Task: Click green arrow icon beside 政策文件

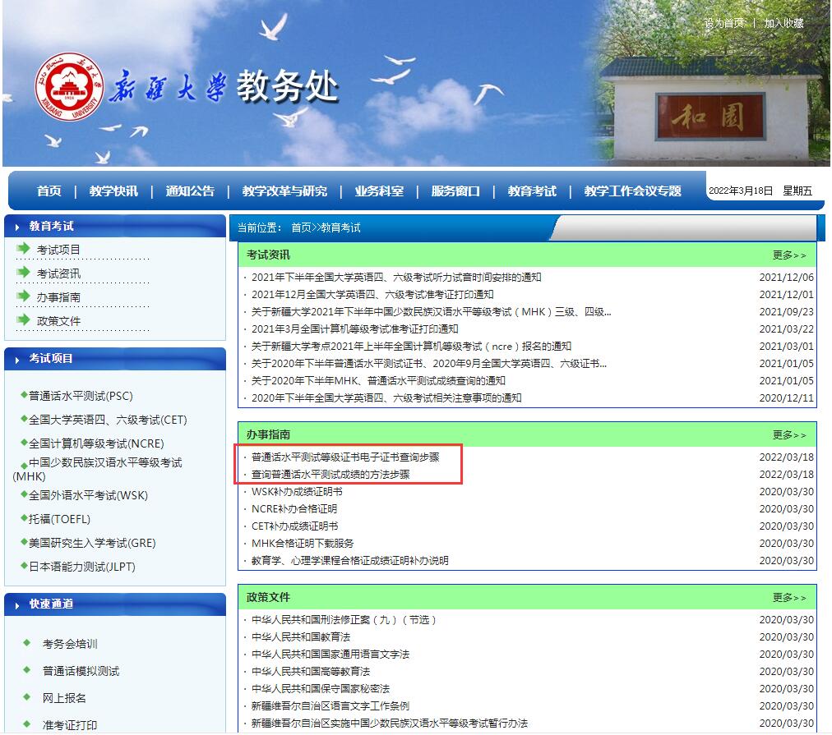Action: click(x=23, y=320)
